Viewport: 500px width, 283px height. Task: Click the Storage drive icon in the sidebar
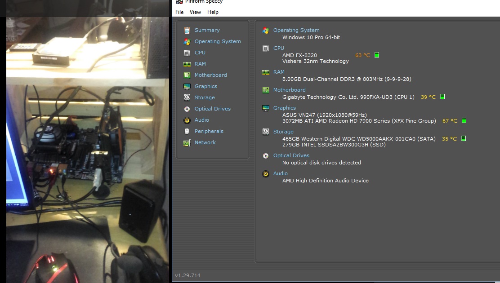(187, 97)
